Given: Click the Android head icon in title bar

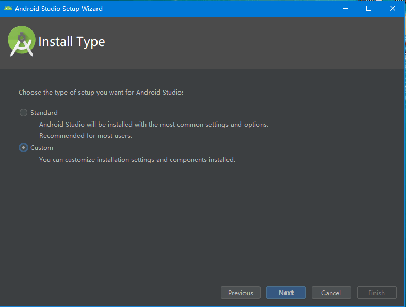Looking at the screenshot, I should click(8, 8).
